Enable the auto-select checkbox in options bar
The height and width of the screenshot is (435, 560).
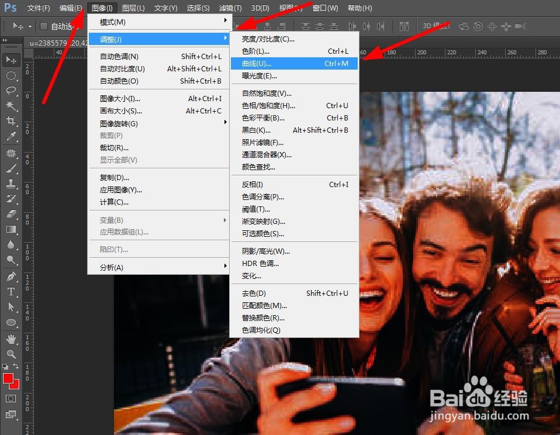[44, 26]
